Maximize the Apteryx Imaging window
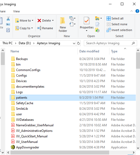 (x=122, y=4)
